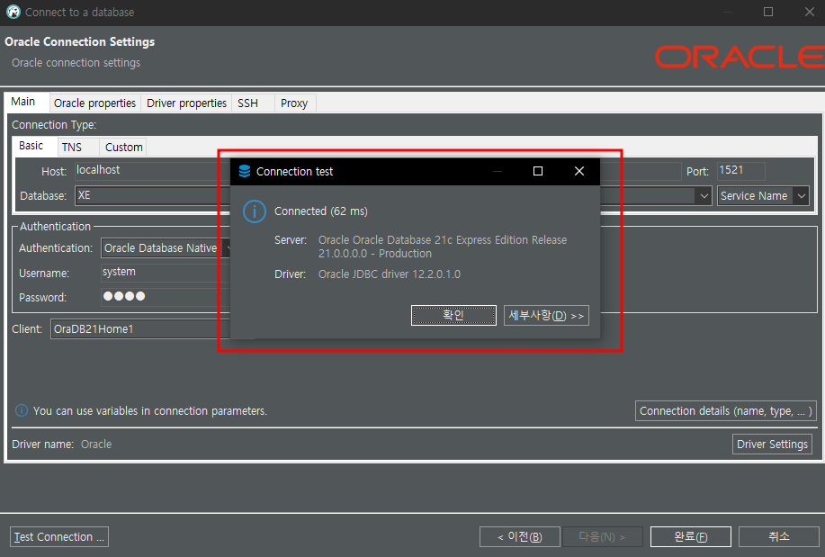Click the Test Connection ... button
825x557 pixels.
click(59, 537)
